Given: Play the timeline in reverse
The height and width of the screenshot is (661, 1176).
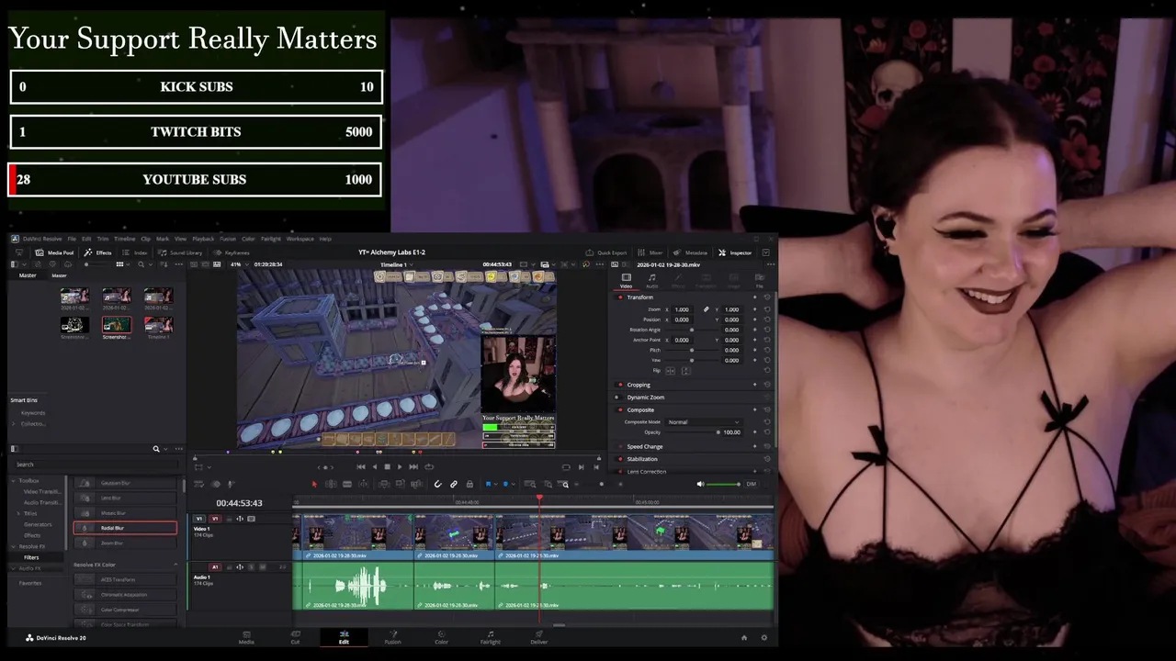Looking at the screenshot, I should 374,466.
